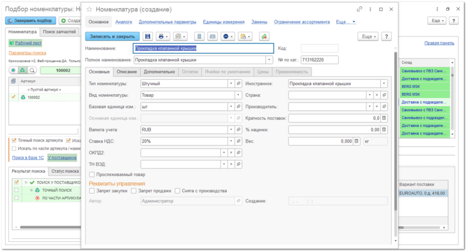This screenshot has height=252, width=467.
Task: Expand Вид номенклатуры dropdown
Action: (x=238, y=95)
